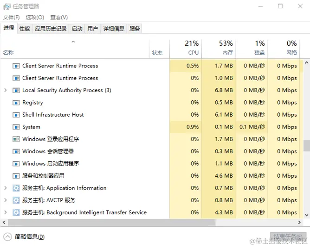Minimize the Task Manager window
Screen dimensions: 310x247
(x=260, y=6)
